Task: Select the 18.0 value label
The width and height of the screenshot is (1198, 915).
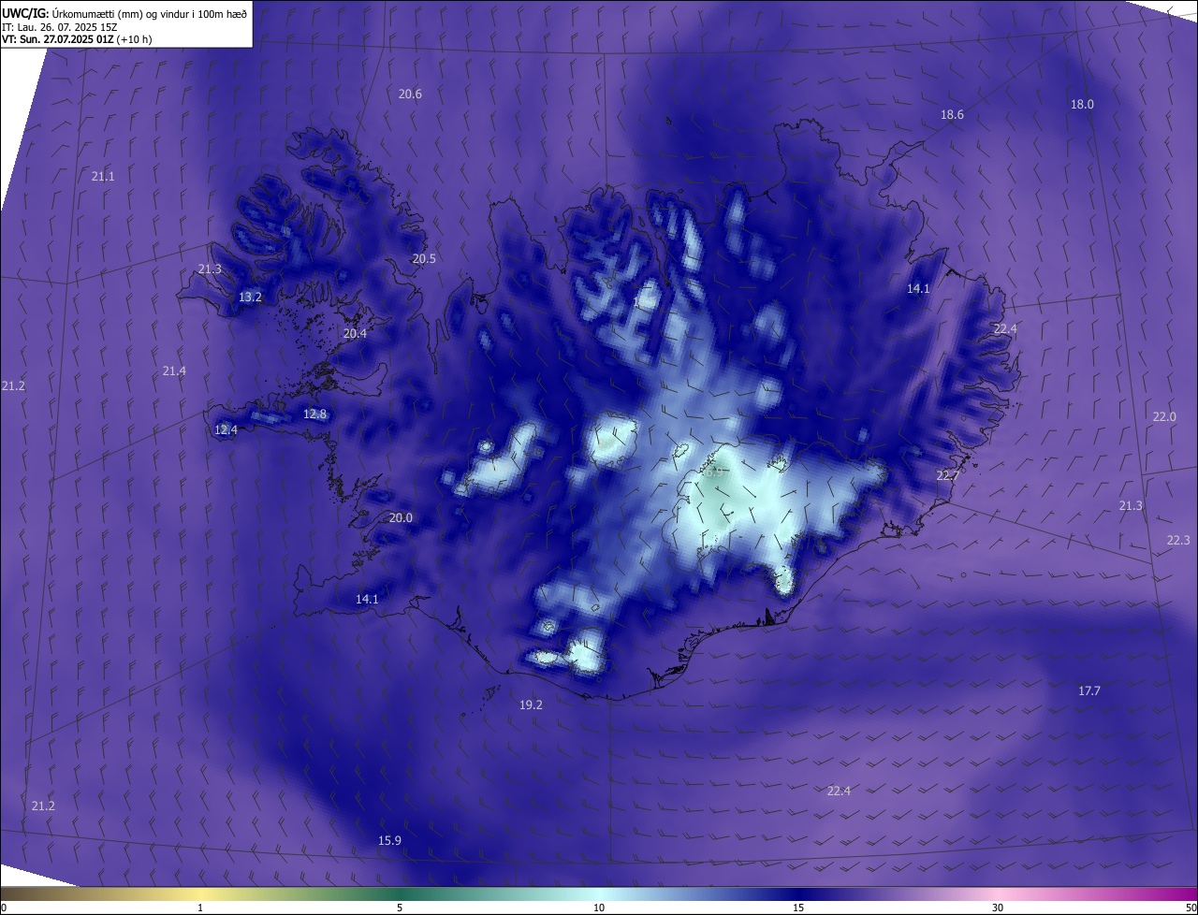Action: coord(1082,104)
